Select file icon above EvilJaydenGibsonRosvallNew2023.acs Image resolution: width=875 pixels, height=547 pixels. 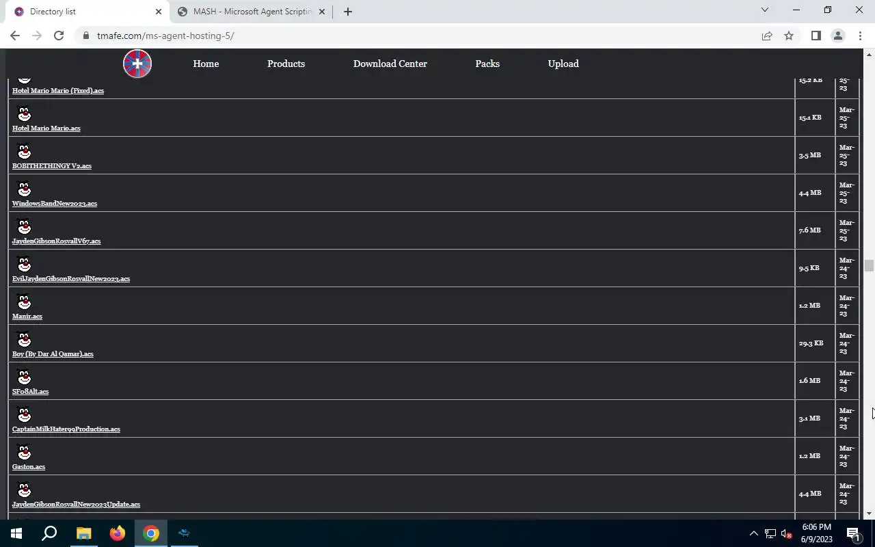(x=24, y=264)
